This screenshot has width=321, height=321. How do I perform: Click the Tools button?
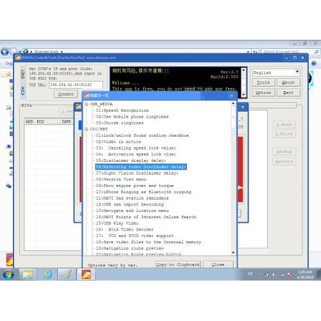click(263, 82)
